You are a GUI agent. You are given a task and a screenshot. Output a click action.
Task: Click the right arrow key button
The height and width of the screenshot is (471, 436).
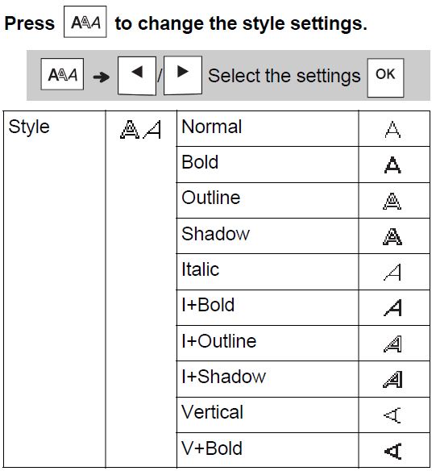coord(183,76)
